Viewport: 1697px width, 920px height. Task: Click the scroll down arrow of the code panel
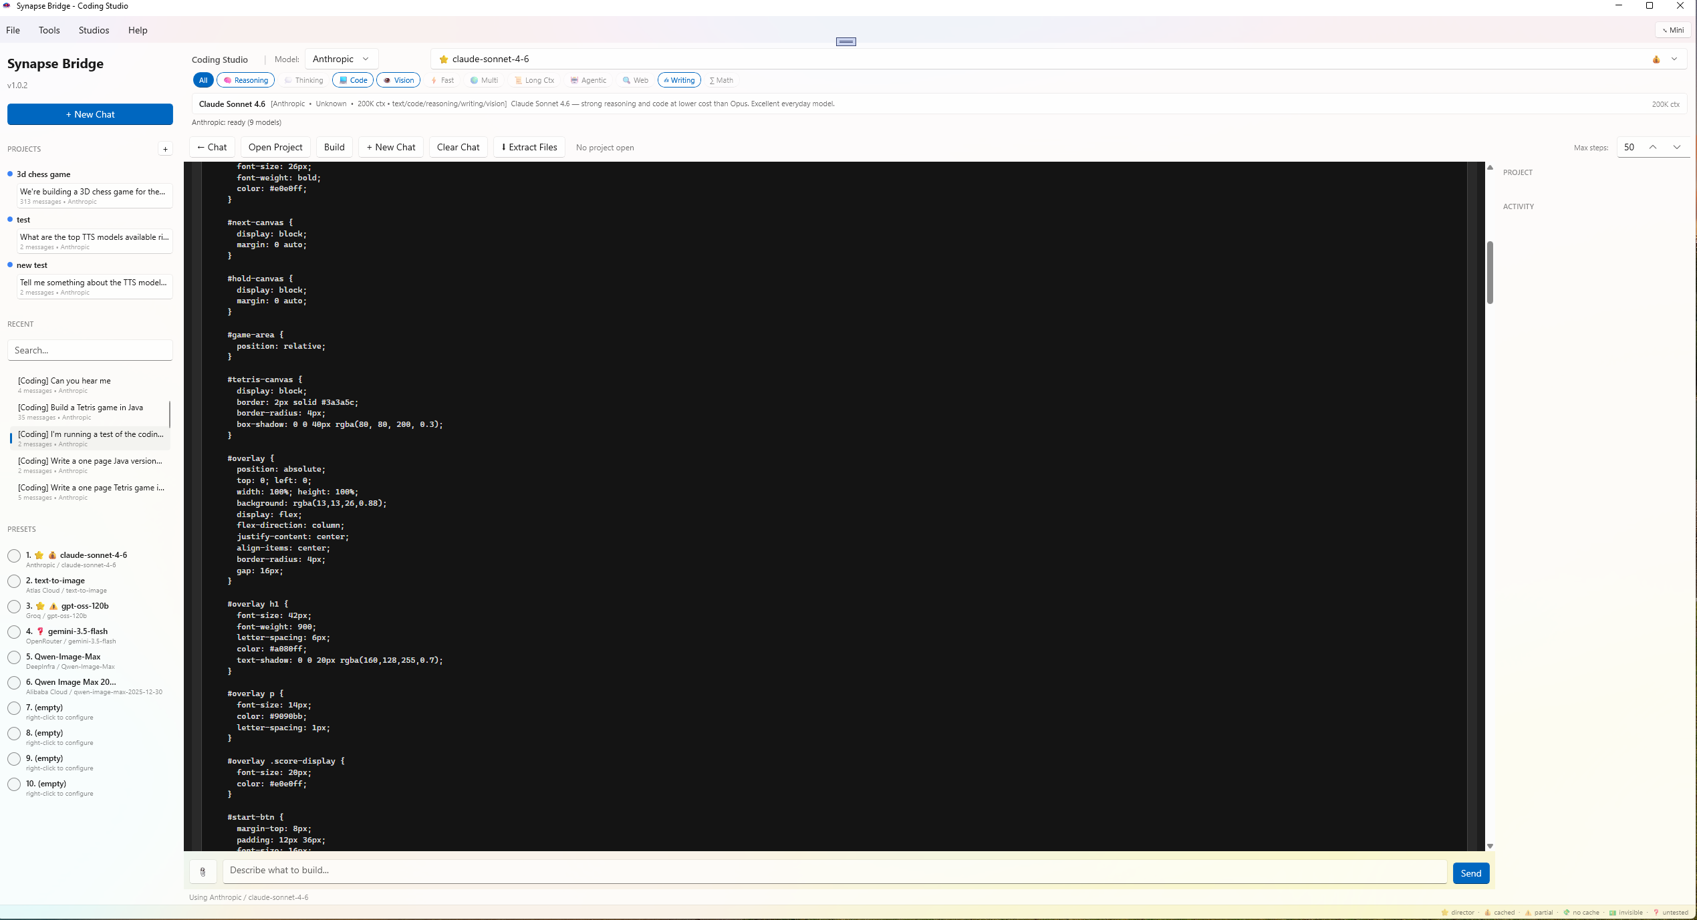[1490, 847]
